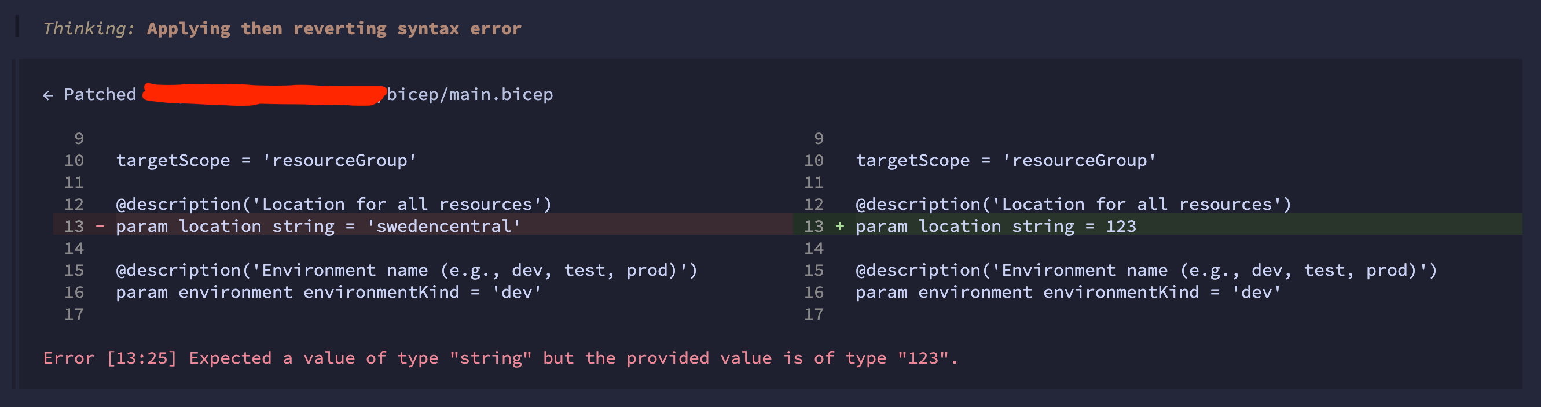The width and height of the screenshot is (1541, 407).
Task: Click right pane param environment environmentKind line
Action: click(1068, 293)
